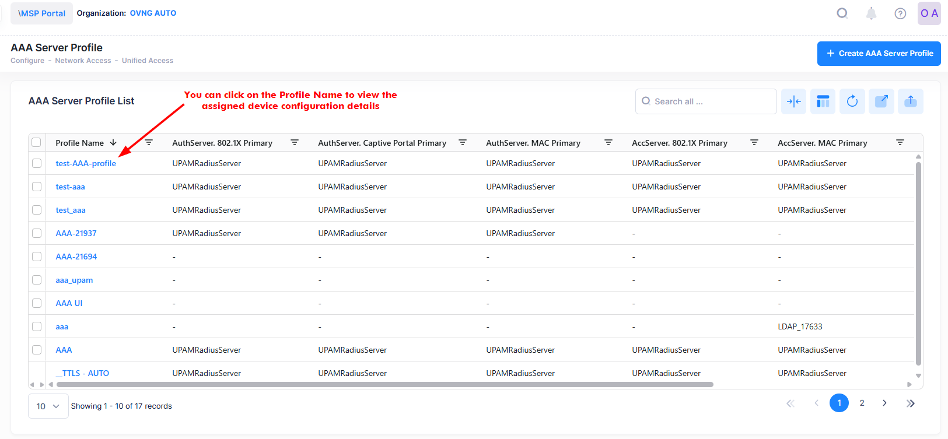Open the help question mark icon
This screenshot has height=439, width=948.
pos(900,13)
